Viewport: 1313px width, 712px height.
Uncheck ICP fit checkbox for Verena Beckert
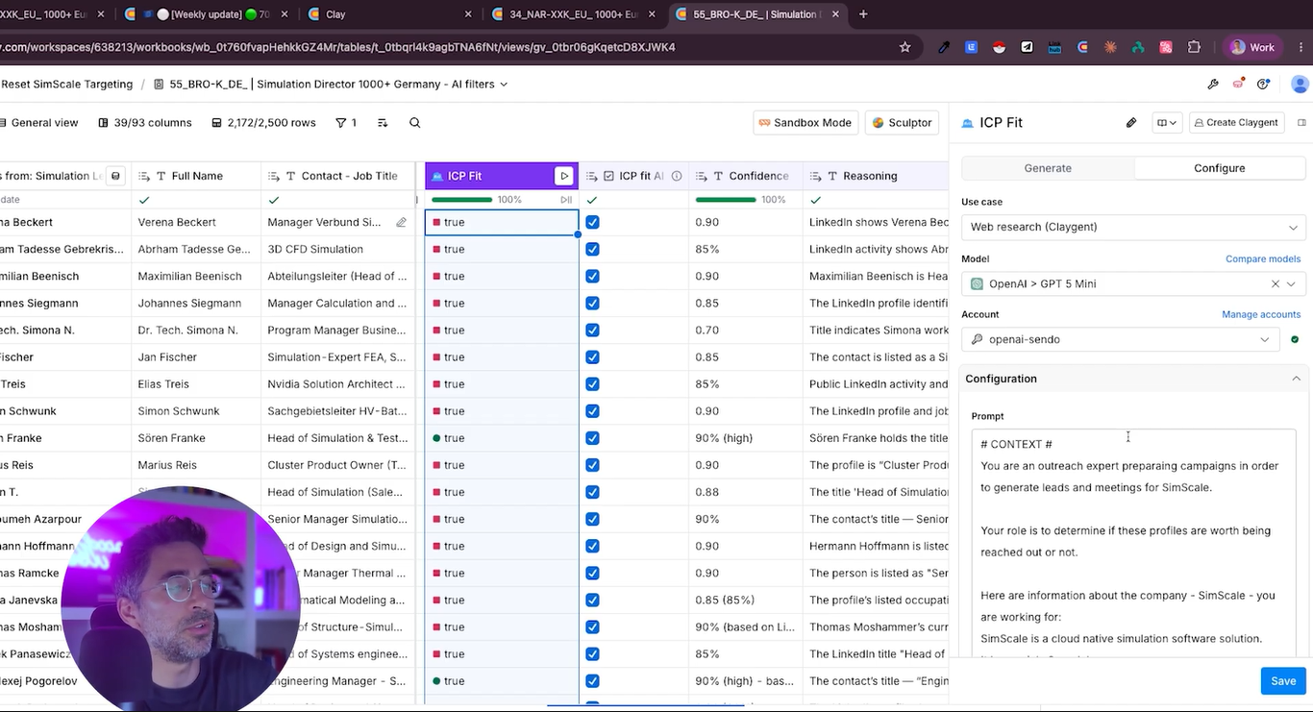click(x=592, y=222)
